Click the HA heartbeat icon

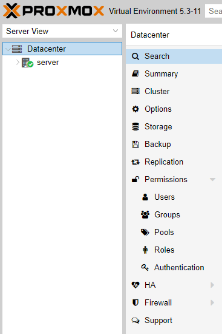(135, 285)
